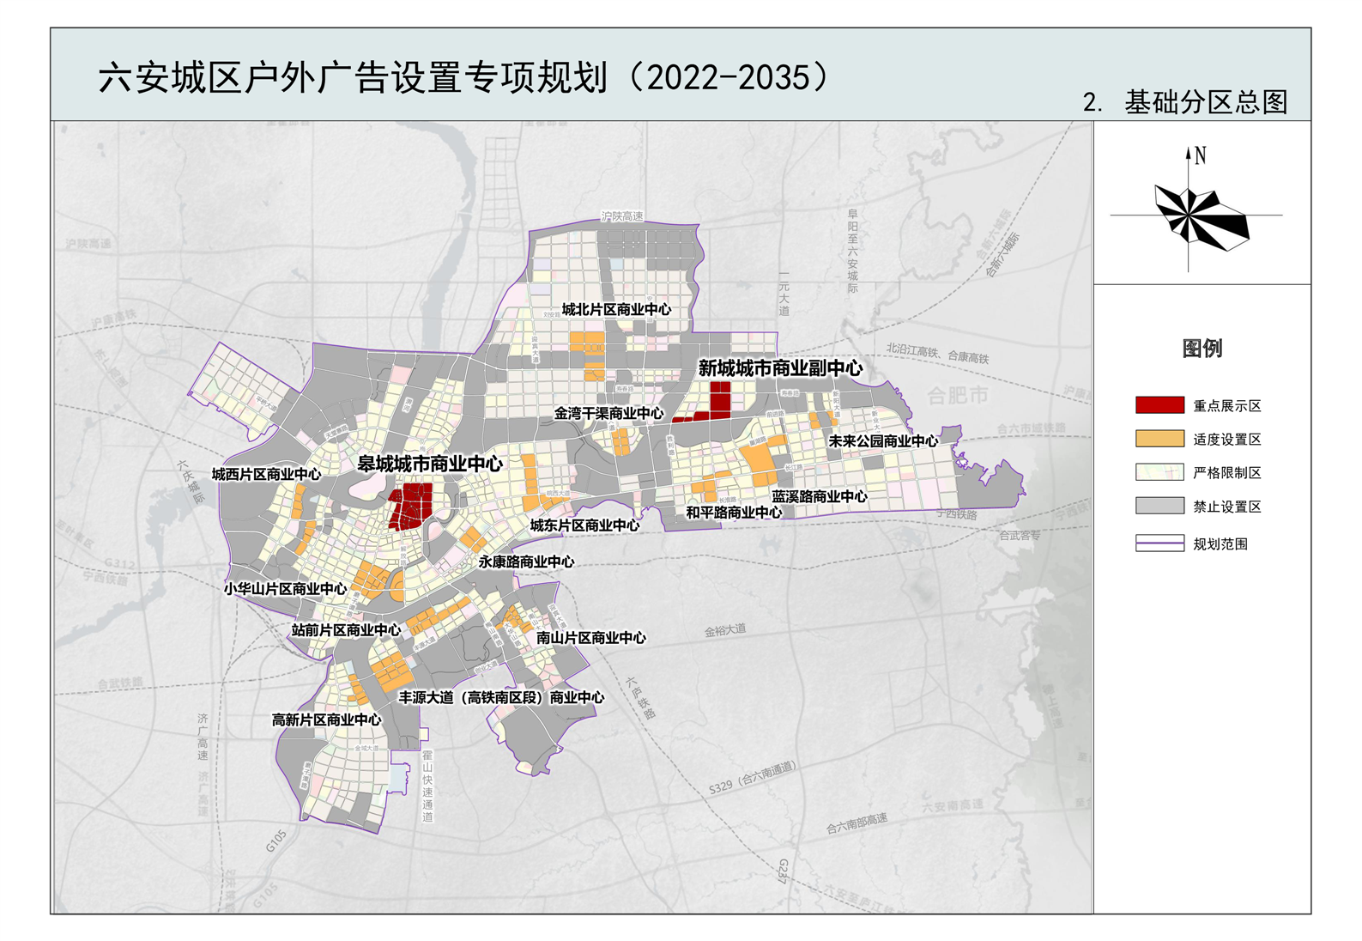1362x941 pixels.
Task: Click the 金湾干渠商业中心 label
Action: (608, 414)
